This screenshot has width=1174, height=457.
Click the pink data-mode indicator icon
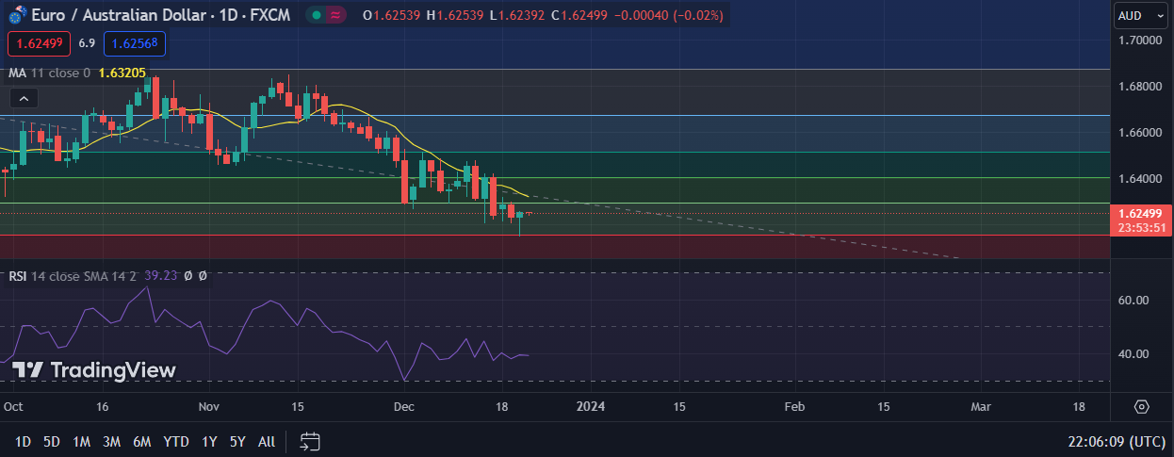(x=337, y=16)
